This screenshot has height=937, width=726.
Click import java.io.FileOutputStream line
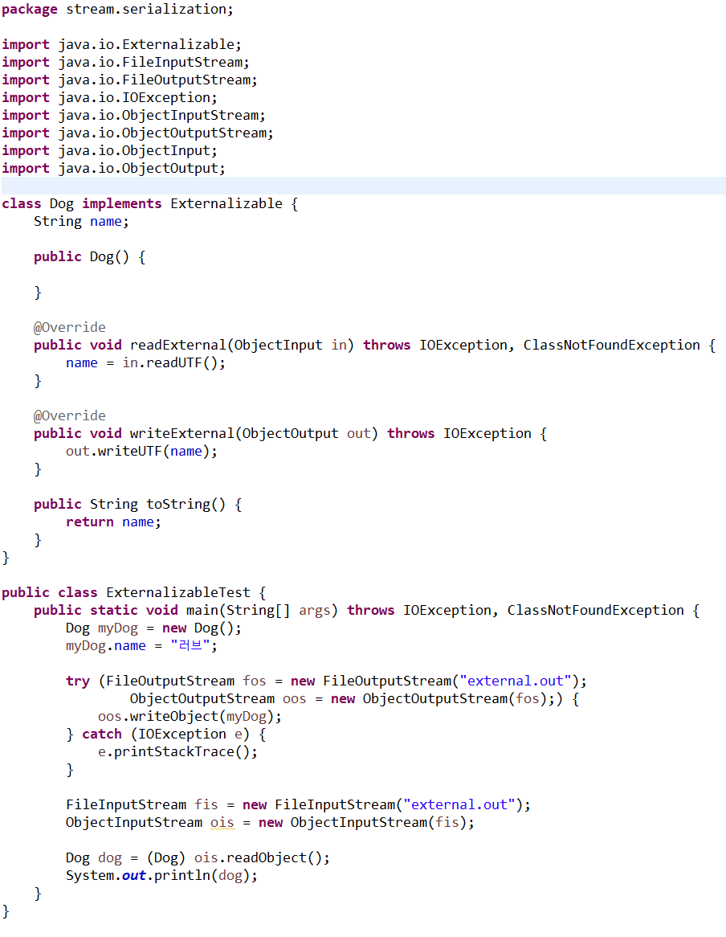pos(129,80)
